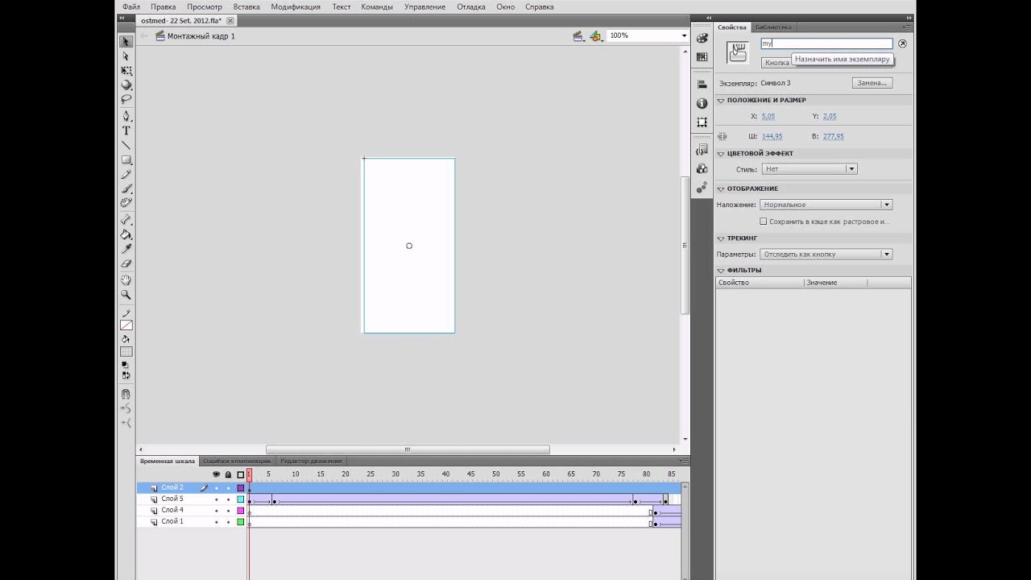The height and width of the screenshot is (580, 1031).
Task: Open the Модификация menu
Action: pyautogui.click(x=296, y=6)
